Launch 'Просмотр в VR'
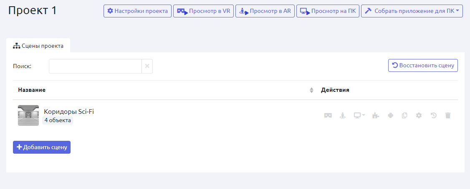The width and height of the screenshot is (470, 189). pyautogui.click(x=203, y=11)
